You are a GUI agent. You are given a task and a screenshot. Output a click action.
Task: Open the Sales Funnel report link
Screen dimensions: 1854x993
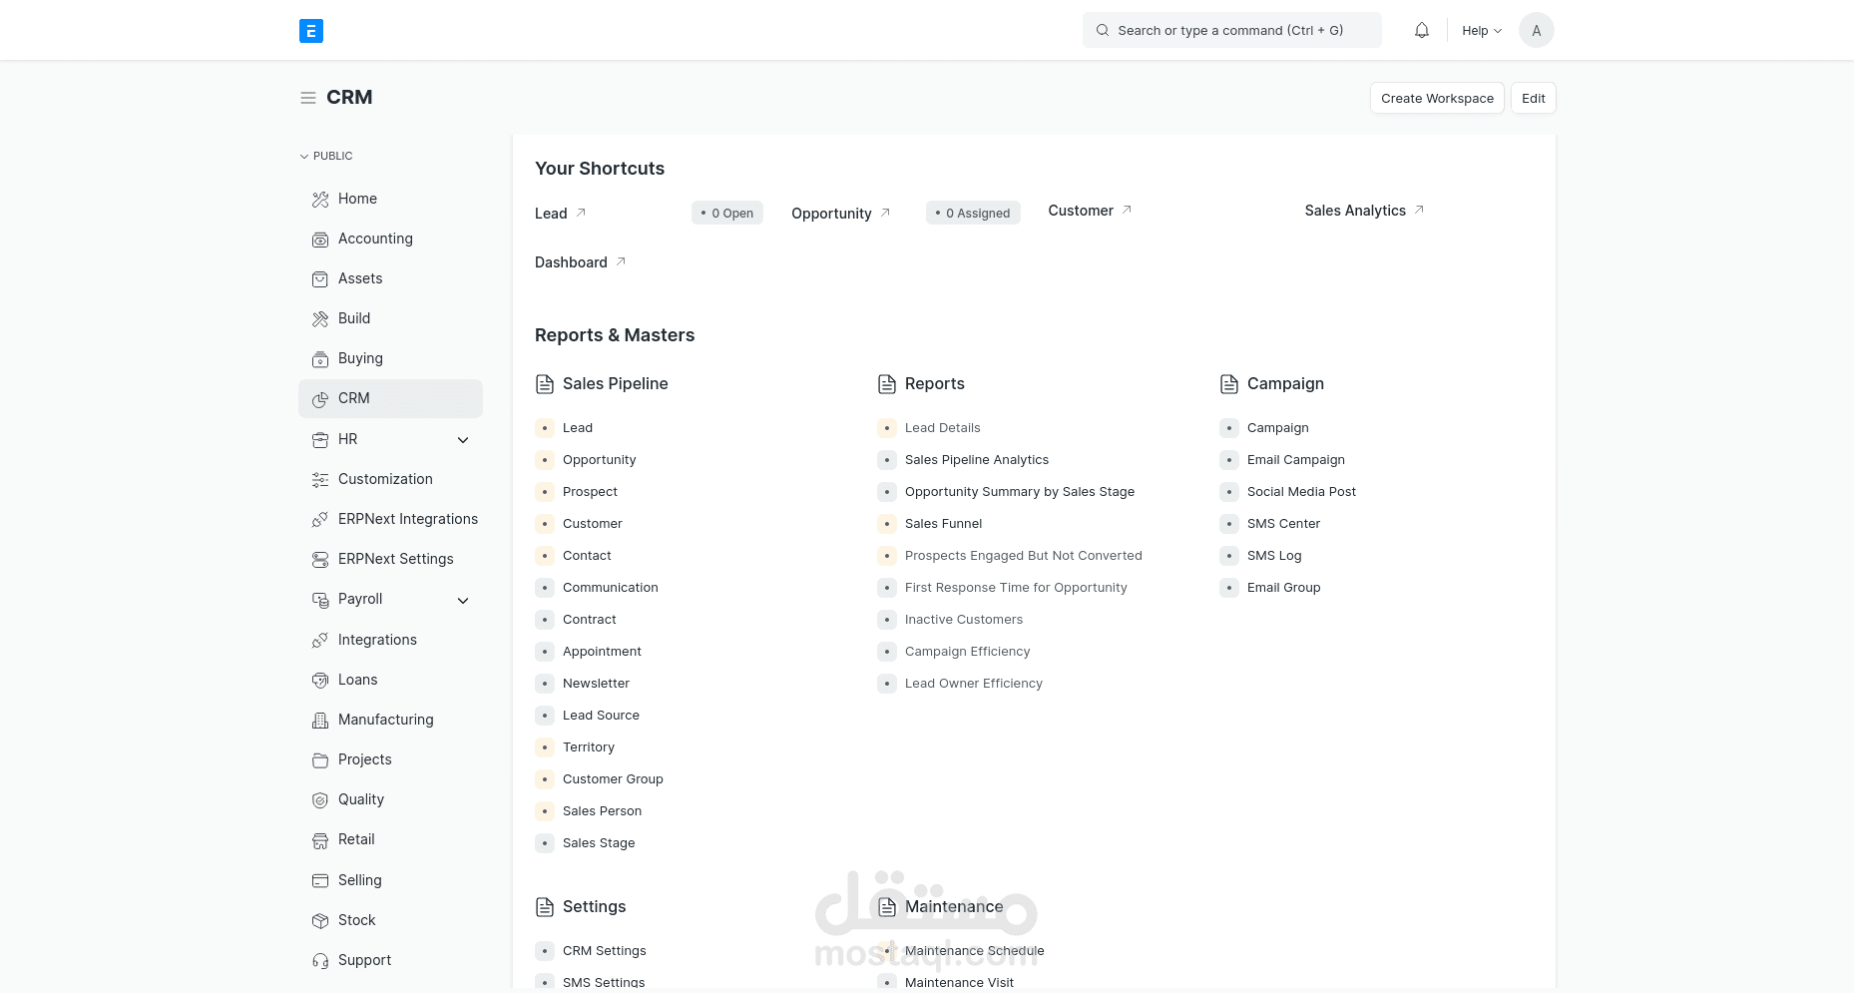coord(943,523)
